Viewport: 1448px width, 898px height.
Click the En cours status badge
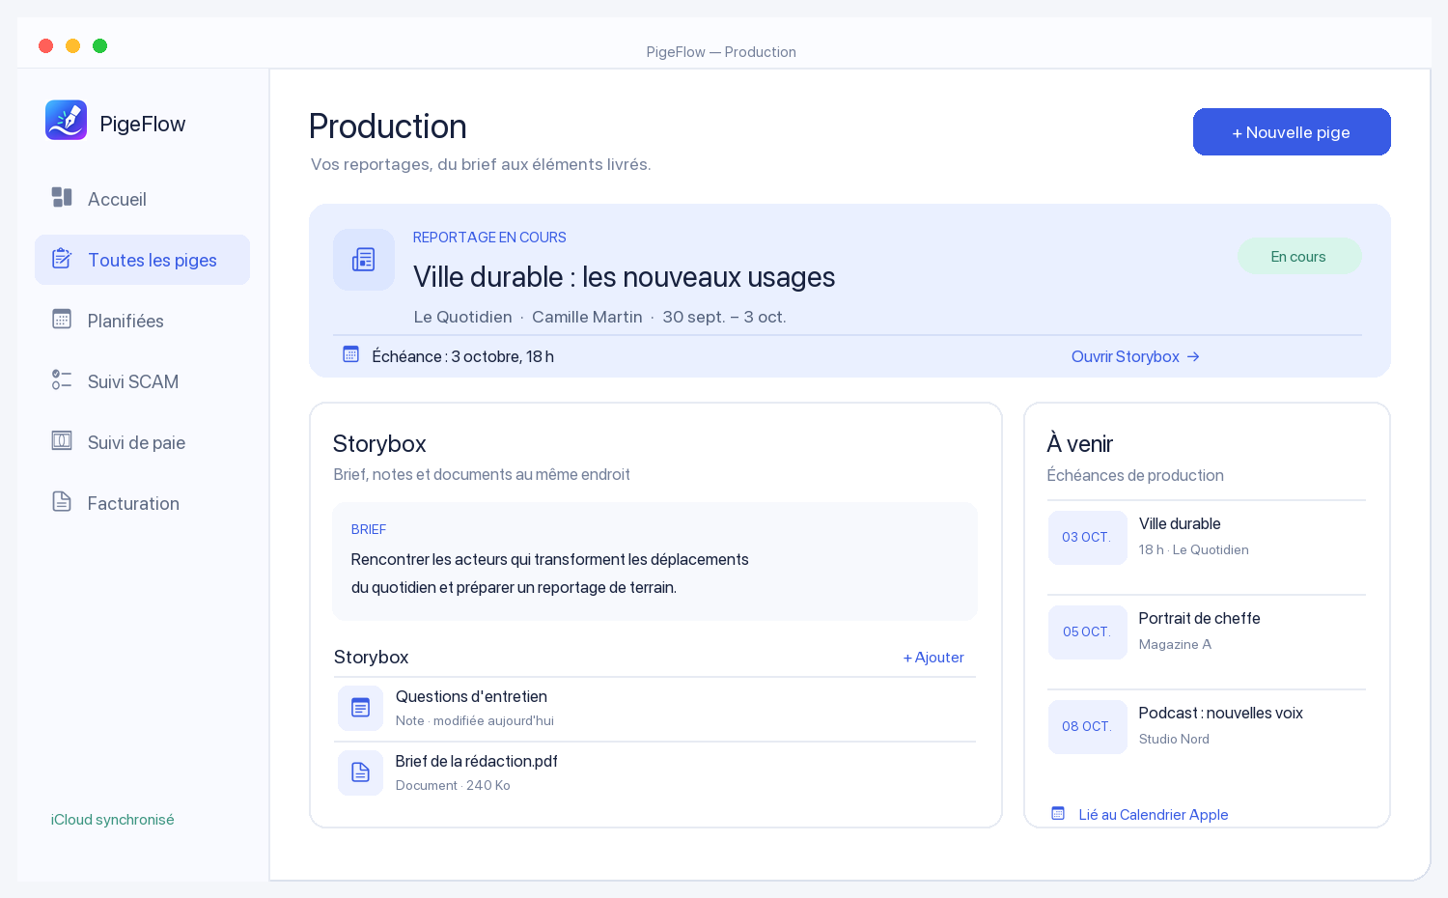(1299, 256)
